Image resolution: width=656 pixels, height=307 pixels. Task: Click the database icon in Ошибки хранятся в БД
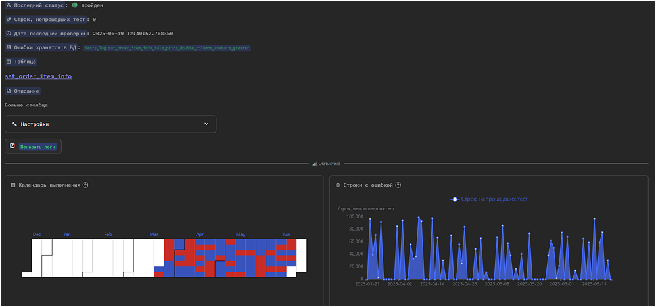[x=9, y=48]
